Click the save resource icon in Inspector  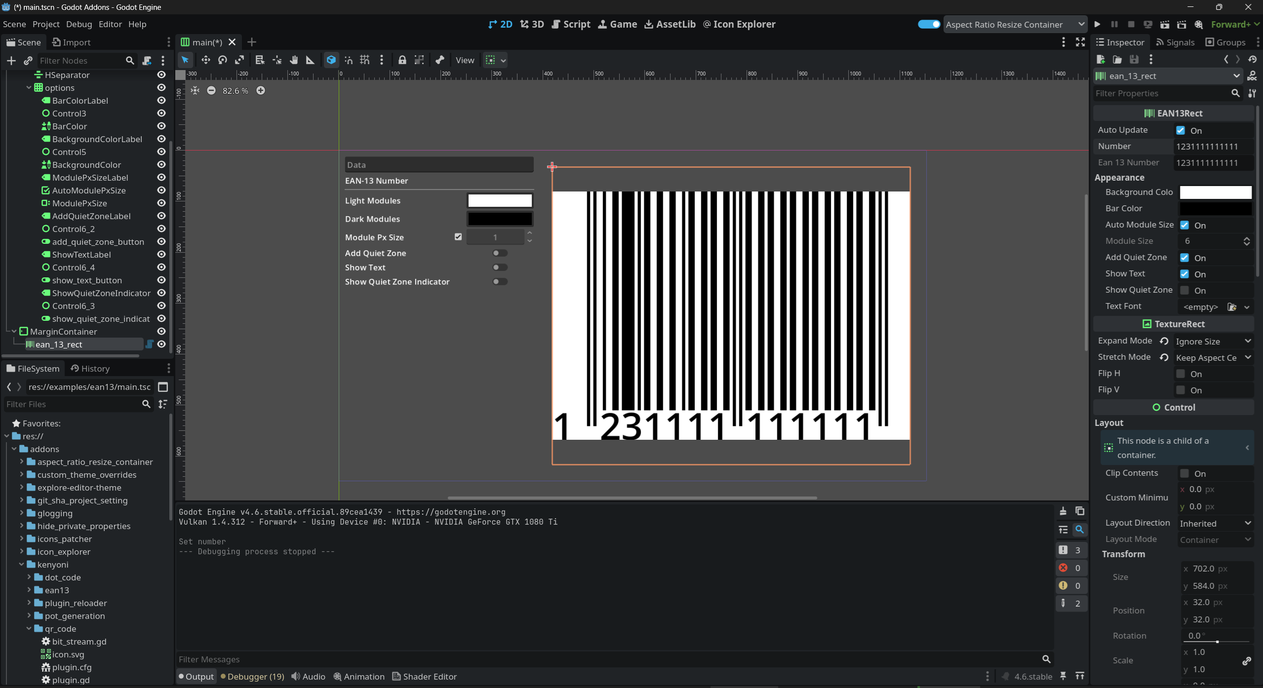pos(1134,60)
